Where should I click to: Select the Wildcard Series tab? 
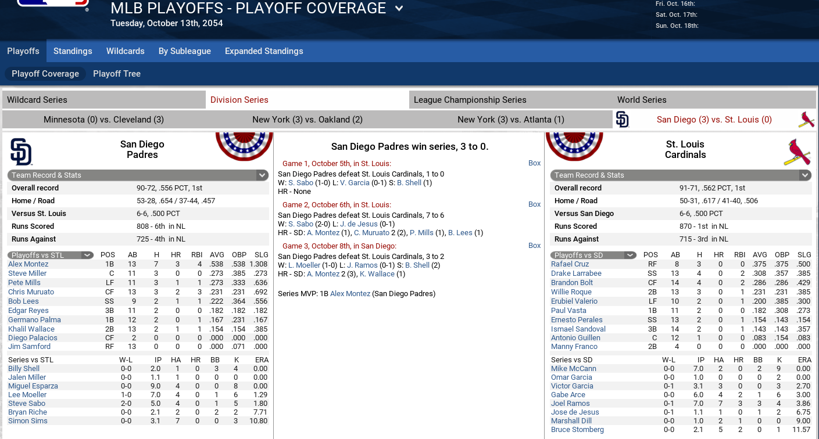tap(37, 100)
